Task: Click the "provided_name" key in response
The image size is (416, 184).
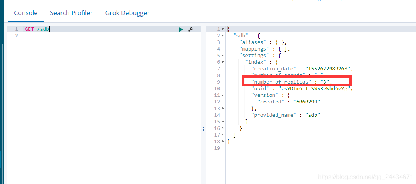Action: [274, 115]
